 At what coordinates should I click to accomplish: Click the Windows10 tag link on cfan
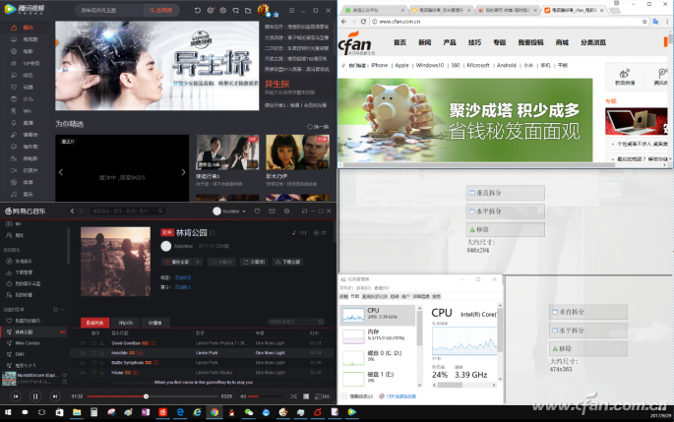[429, 65]
